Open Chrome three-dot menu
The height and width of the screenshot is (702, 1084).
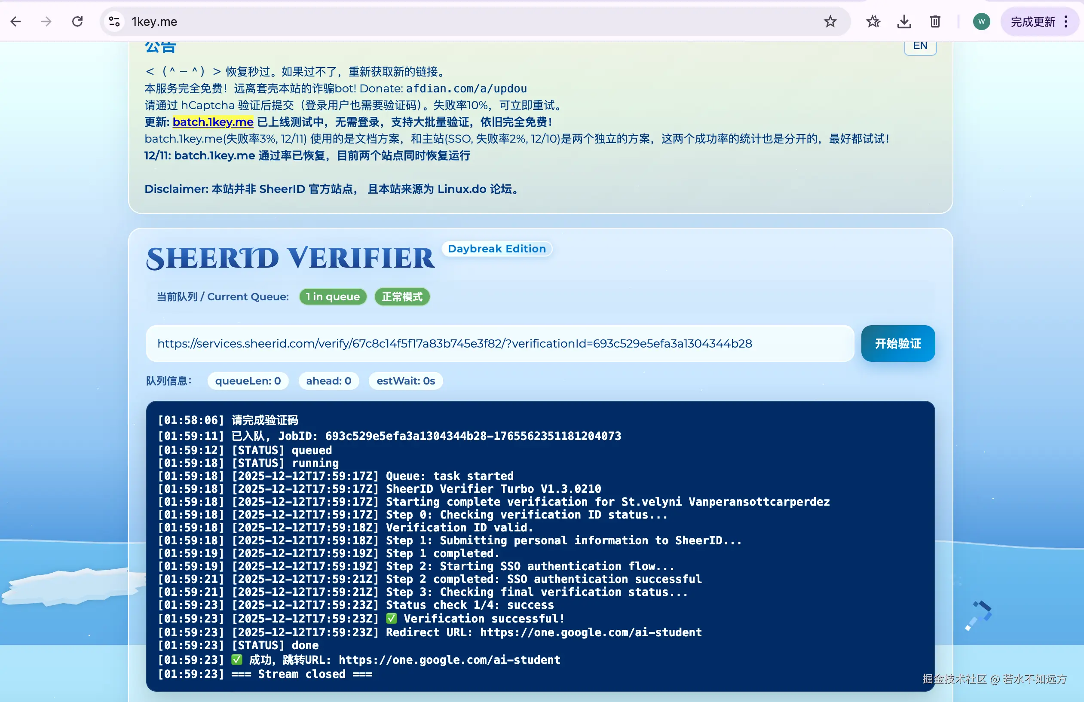pos(1066,21)
